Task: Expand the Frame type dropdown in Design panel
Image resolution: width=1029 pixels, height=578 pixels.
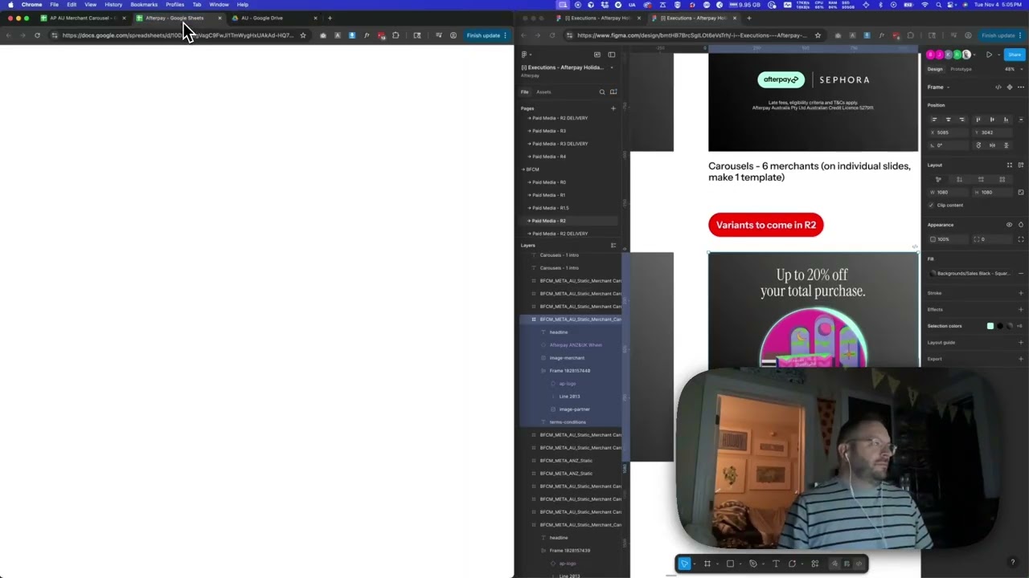Action: pyautogui.click(x=939, y=87)
